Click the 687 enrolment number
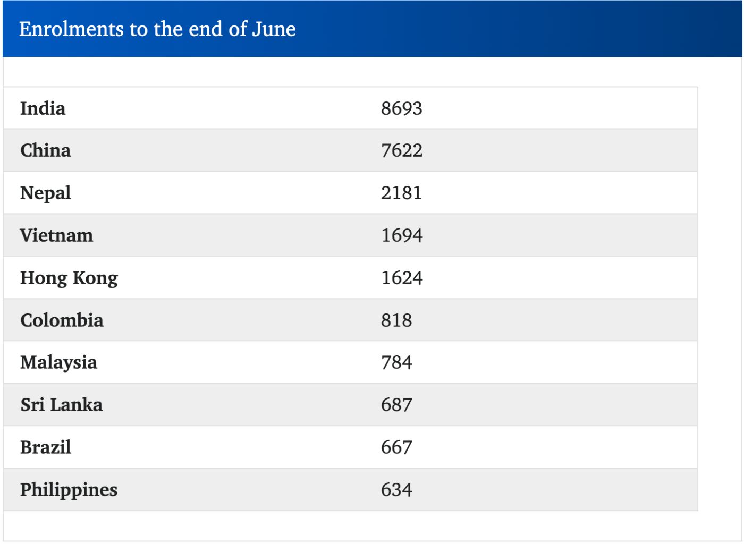Screen dimensions: 744x544 pos(396,405)
